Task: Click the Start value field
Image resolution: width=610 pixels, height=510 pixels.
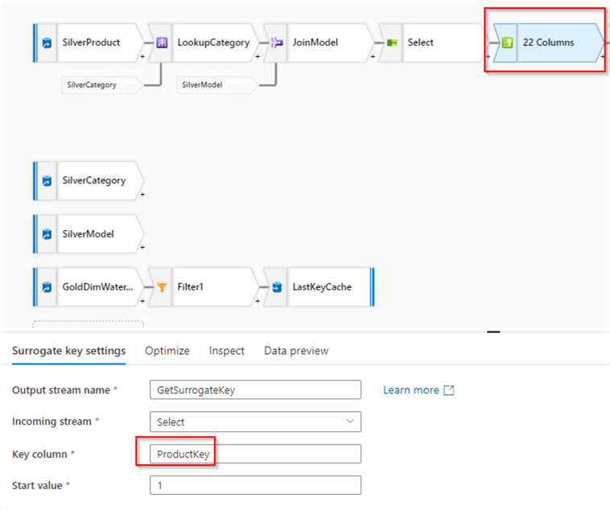Action: (x=255, y=485)
